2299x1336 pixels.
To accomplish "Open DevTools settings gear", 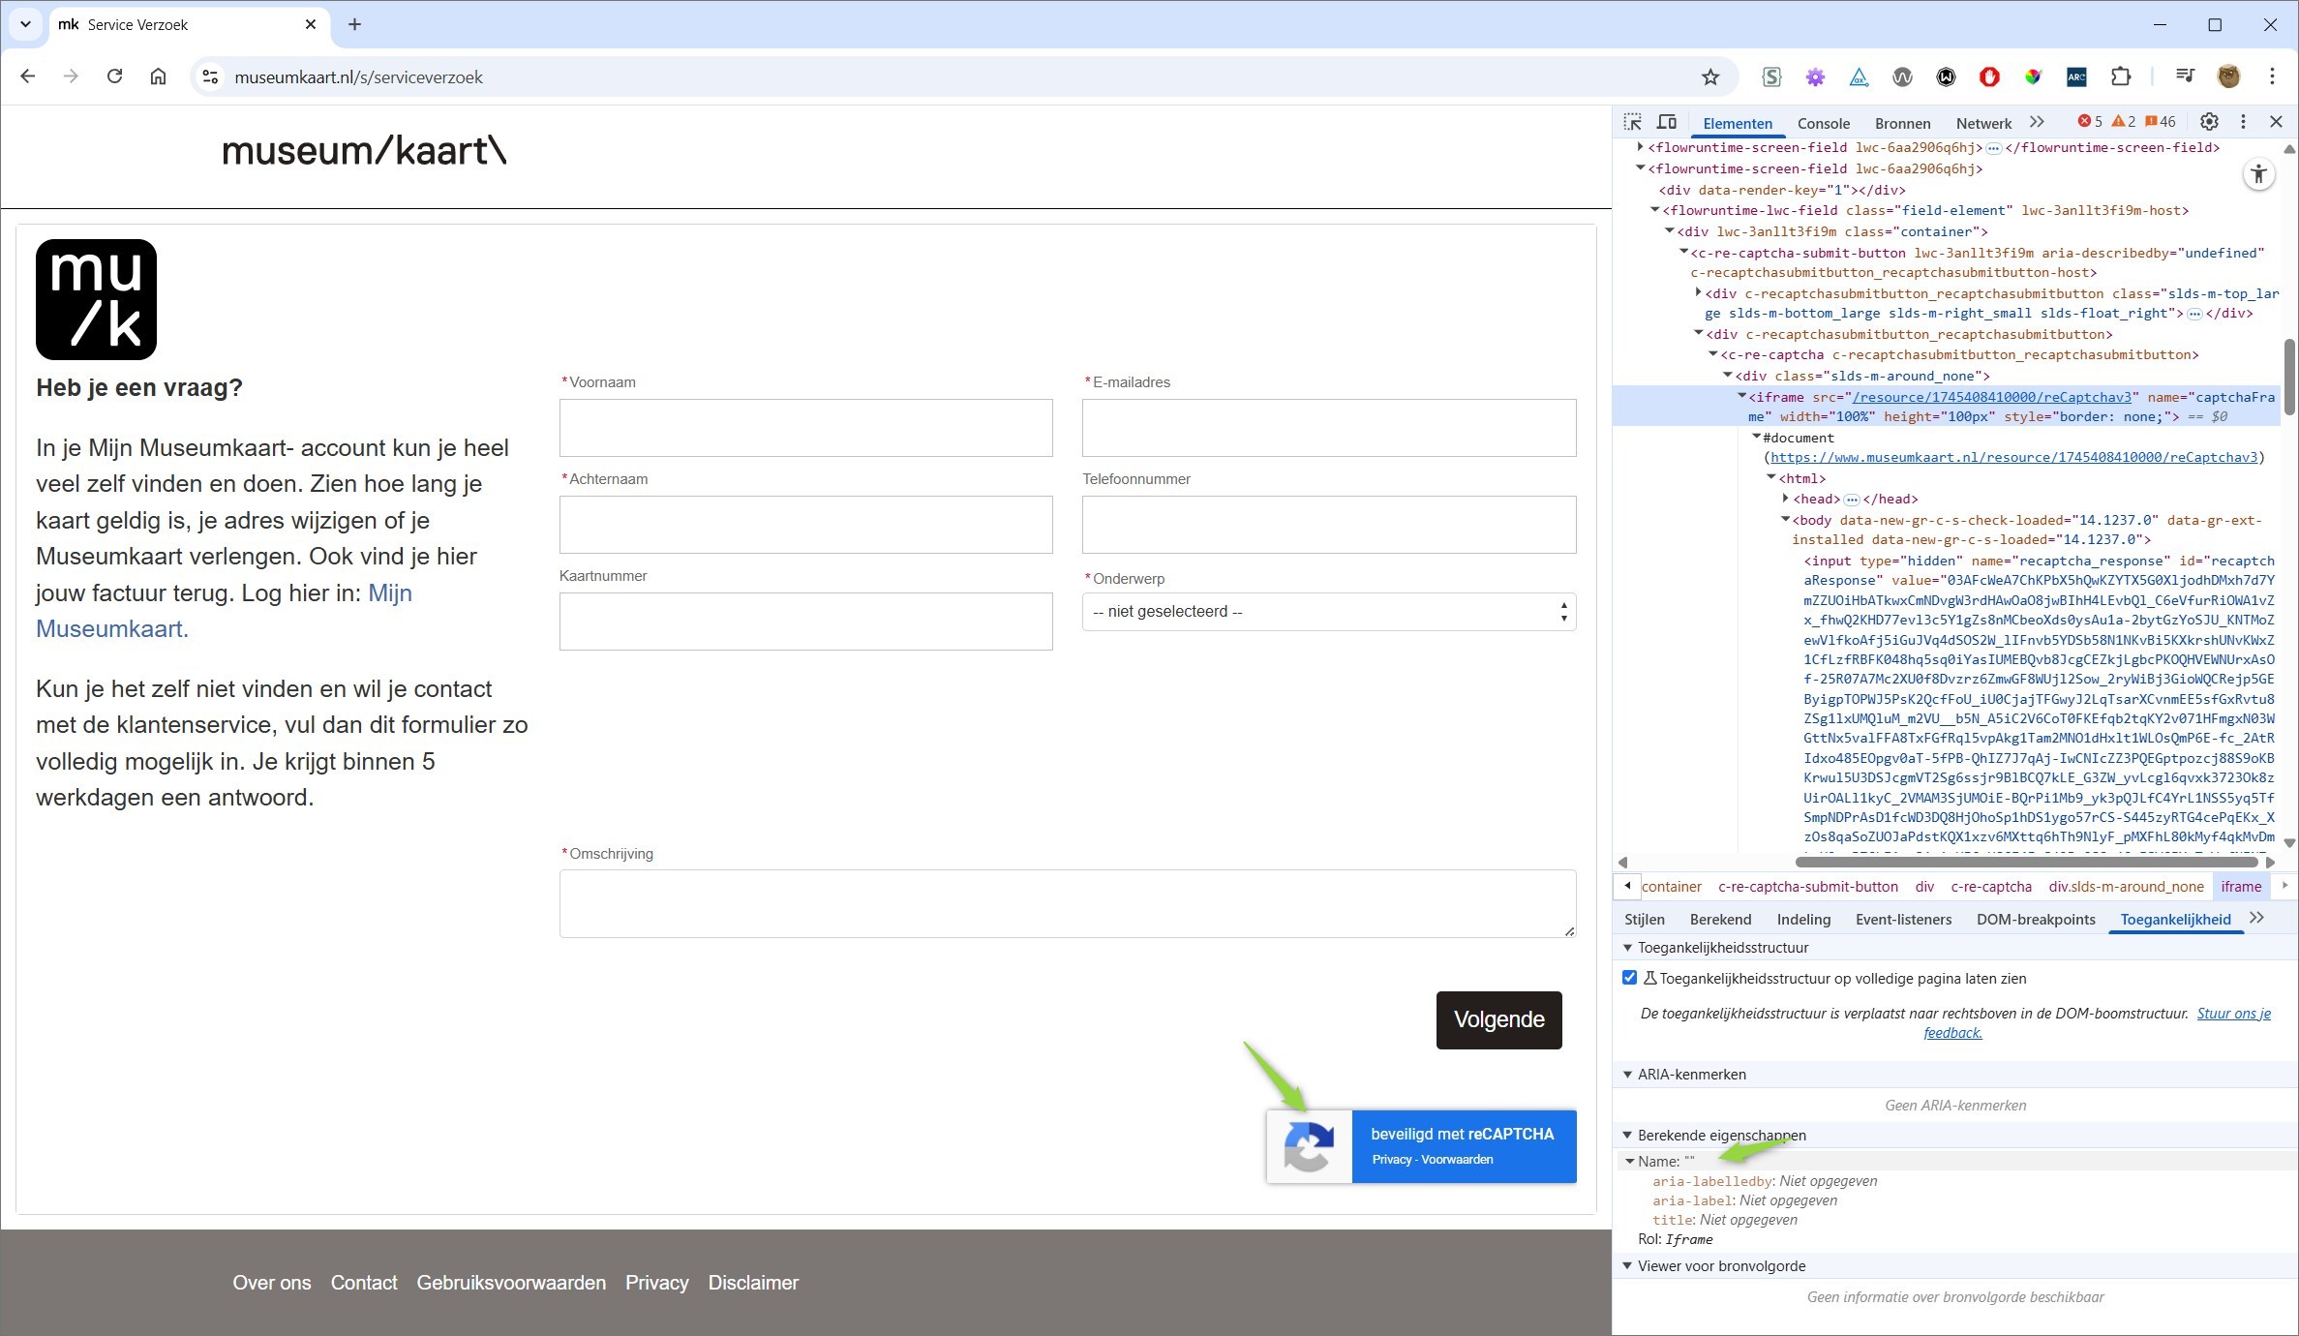I will click(2209, 122).
